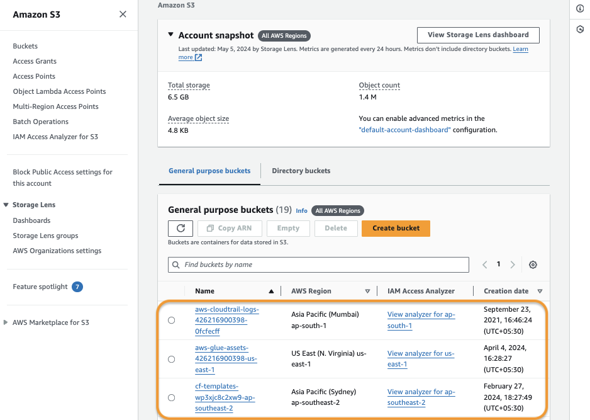
Task: Click the Learn more link
Action: click(520, 49)
